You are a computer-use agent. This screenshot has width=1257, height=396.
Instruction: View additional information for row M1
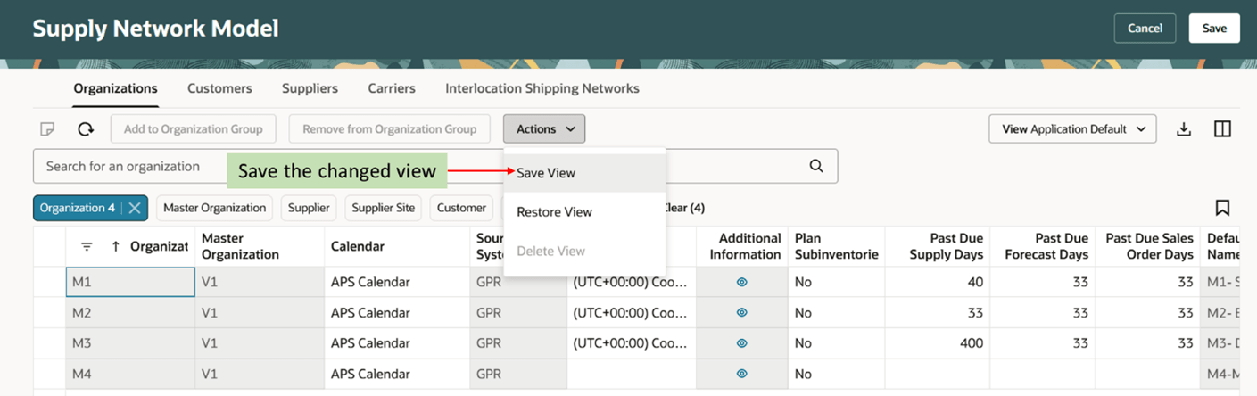(x=742, y=282)
